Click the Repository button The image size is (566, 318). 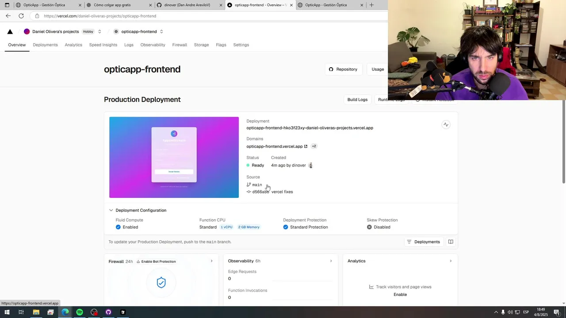pyautogui.click(x=343, y=69)
